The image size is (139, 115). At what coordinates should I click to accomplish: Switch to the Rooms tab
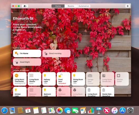pyautogui.click(x=71, y=6)
